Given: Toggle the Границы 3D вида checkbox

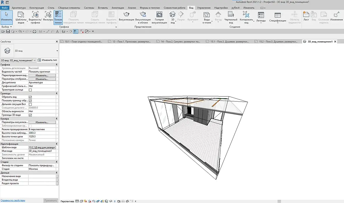Looking at the screenshot, I should (x=30, y=115).
